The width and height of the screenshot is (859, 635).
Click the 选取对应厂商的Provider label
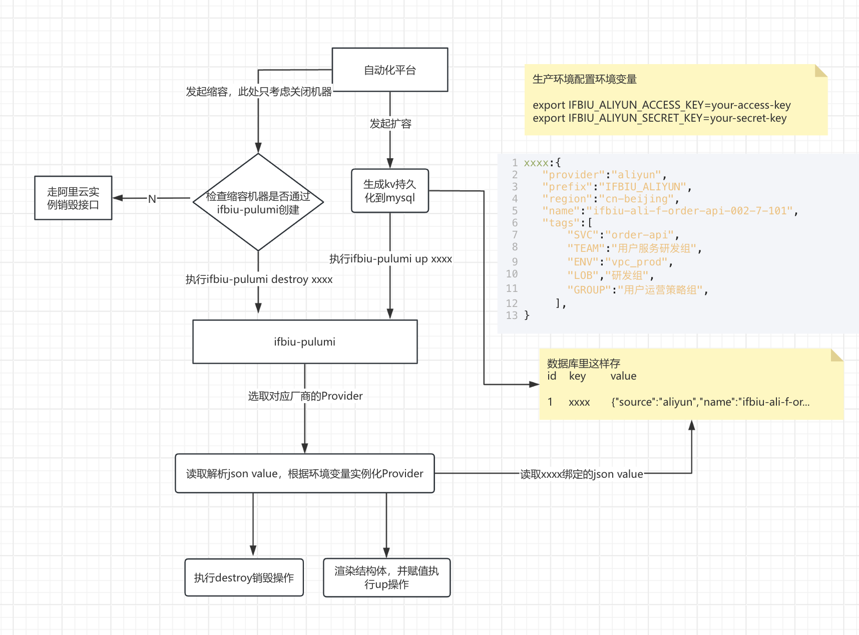pos(305,396)
